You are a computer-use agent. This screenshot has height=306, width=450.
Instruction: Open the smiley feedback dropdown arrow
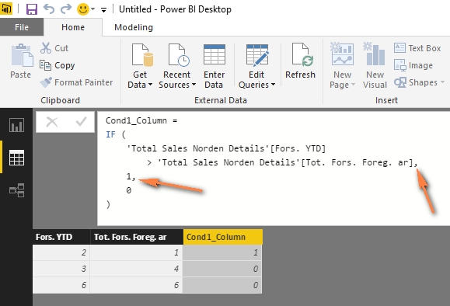[93, 9]
